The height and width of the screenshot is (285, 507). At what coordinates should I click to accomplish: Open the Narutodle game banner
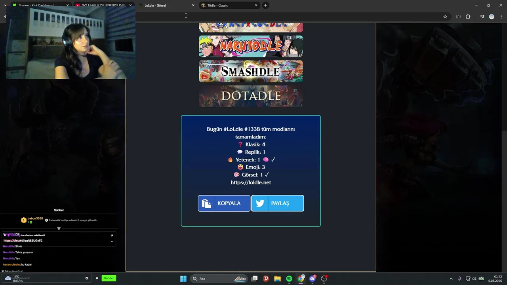[x=251, y=46]
